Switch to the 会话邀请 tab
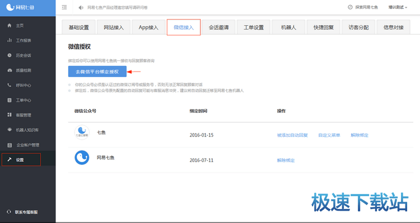Viewport: 420px width, 223px height. (x=218, y=27)
